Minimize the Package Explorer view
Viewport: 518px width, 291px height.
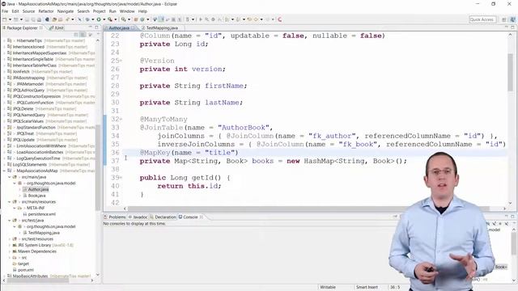pyautogui.click(x=90, y=27)
